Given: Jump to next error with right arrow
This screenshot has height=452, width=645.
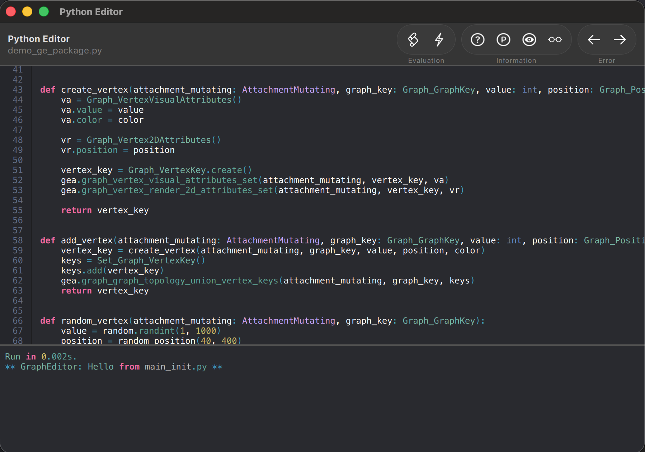Looking at the screenshot, I should (620, 40).
